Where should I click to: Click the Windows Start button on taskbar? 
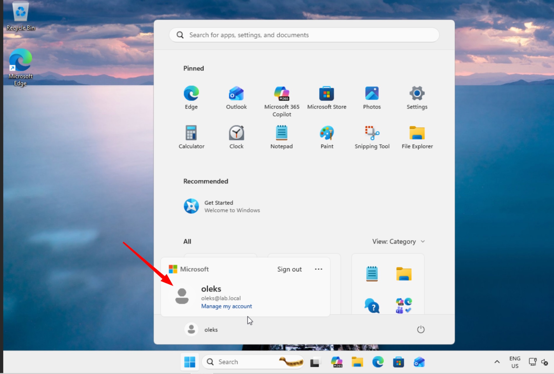(x=190, y=362)
